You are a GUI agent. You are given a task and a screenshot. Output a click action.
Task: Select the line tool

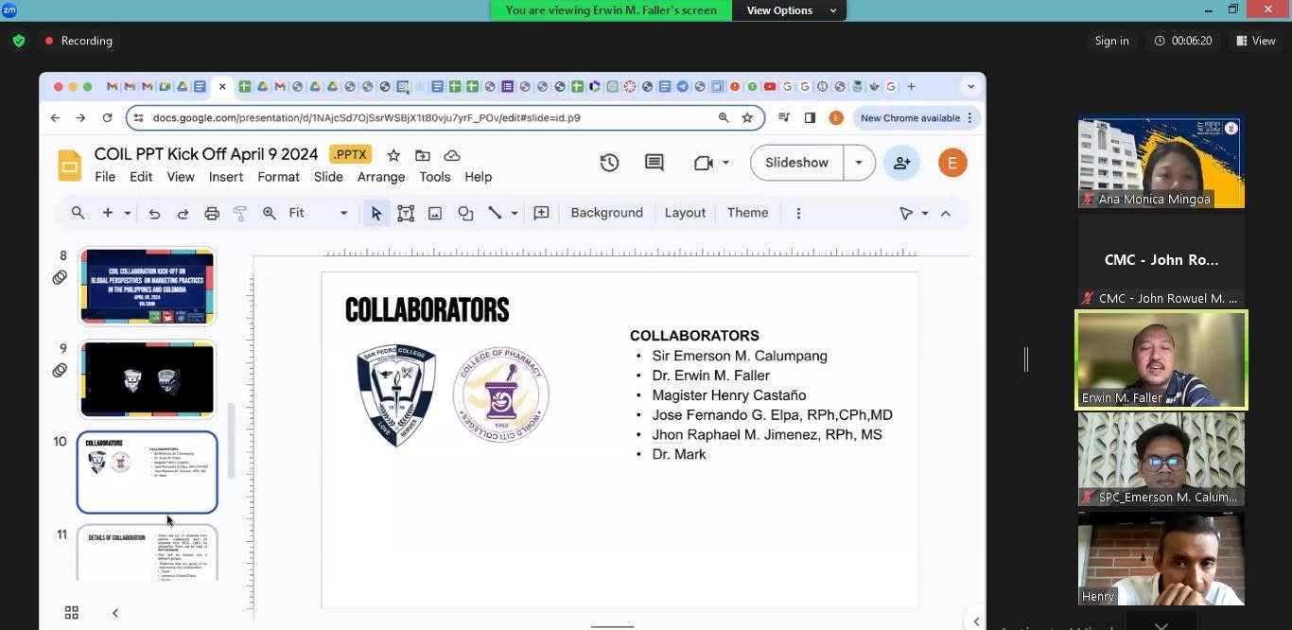(x=495, y=214)
